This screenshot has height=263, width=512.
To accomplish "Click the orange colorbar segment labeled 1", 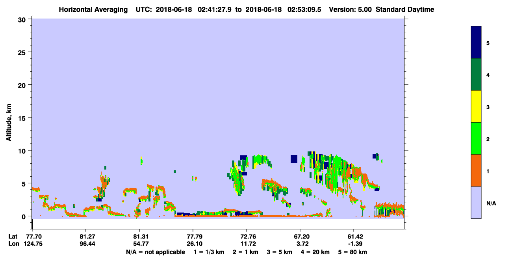I will 476,170.
